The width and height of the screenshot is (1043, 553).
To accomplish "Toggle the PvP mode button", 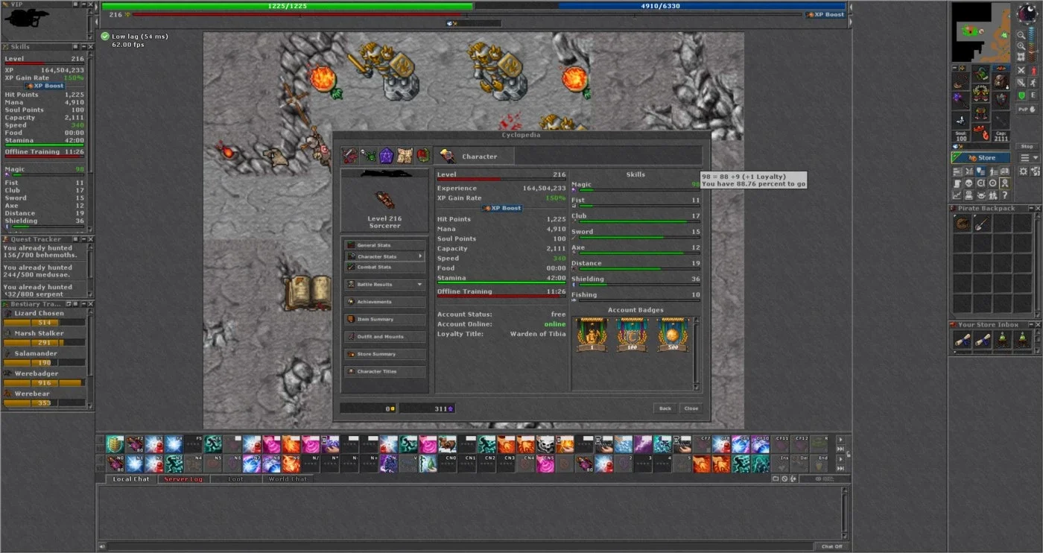I will (1027, 109).
